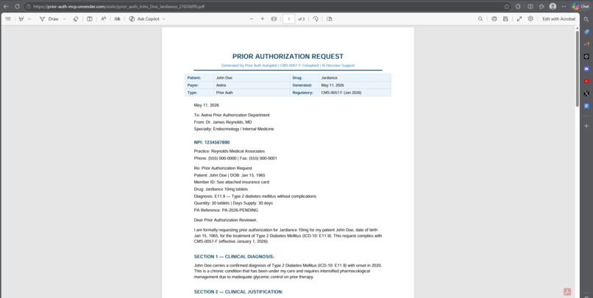The image size is (593, 298).
Task: Open the browser extensions icon
Action: pyautogui.click(x=518, y=7)
